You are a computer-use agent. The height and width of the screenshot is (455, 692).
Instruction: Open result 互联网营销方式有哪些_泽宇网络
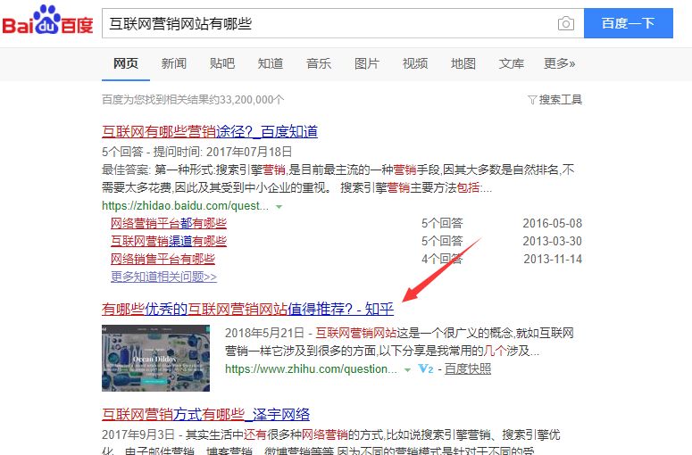205,415
